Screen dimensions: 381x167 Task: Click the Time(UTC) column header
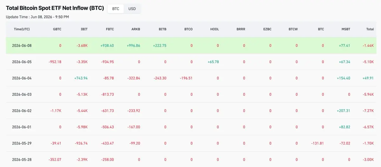[x=22, y=29]
